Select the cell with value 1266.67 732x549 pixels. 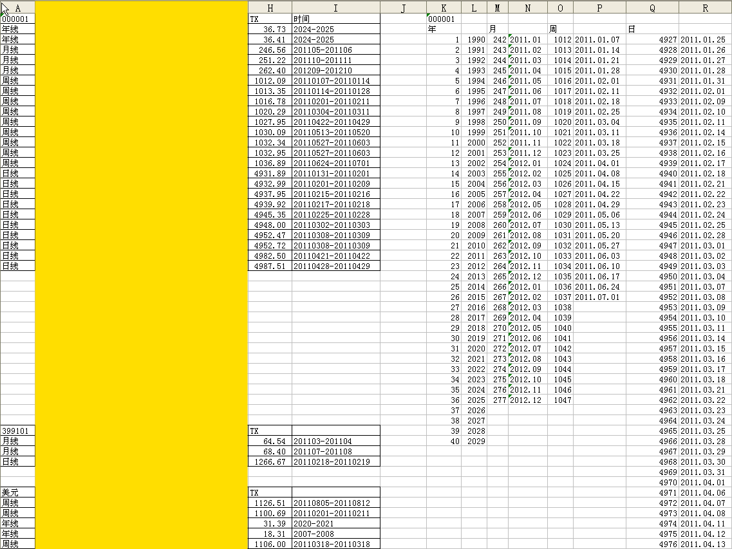pos(270,462)
